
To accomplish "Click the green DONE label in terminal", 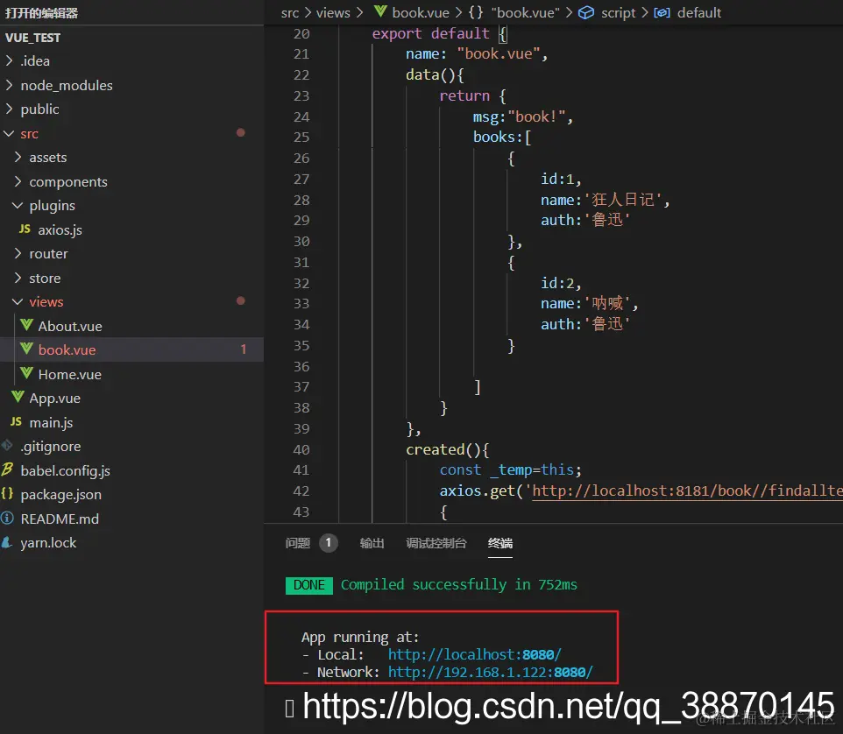I will click(x=309, y=585).
